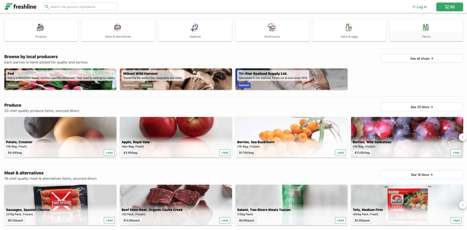Add Potato, Creamer to cart
Screen dimensions: 467x230
(110, 153)
